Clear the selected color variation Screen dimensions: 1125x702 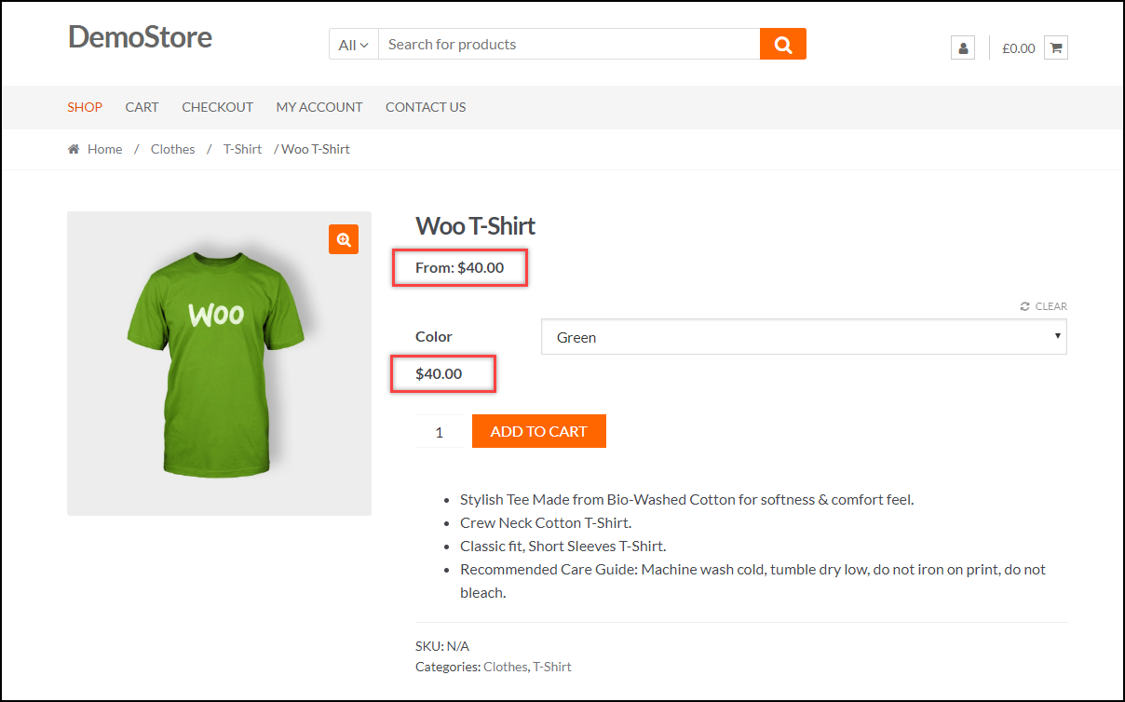(1044, 306)
